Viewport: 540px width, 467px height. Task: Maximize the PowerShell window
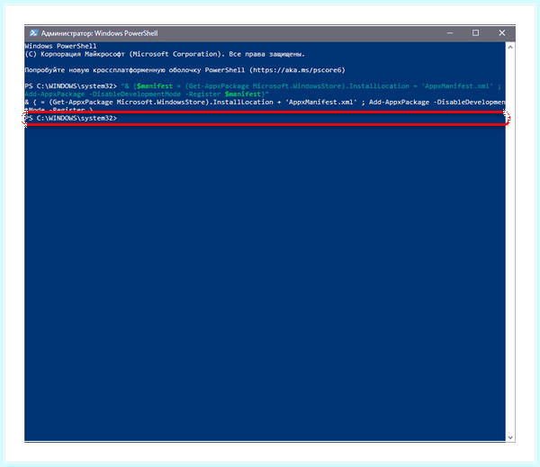475,33
